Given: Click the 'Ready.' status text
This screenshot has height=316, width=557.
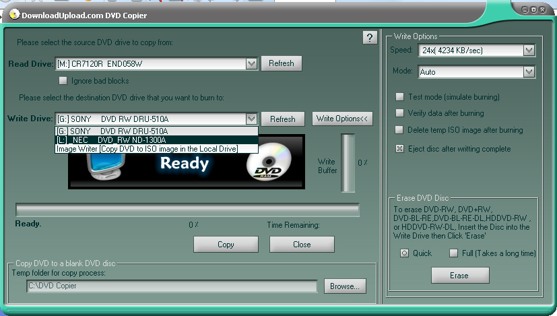Looking at the screenshot, I should 28,224.
